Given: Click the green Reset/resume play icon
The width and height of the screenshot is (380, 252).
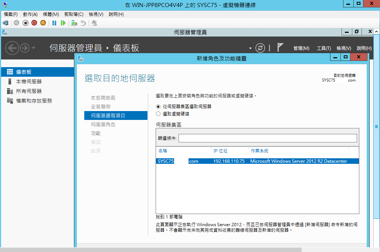Looking at the screenshot, I should (x=63, y=23).
